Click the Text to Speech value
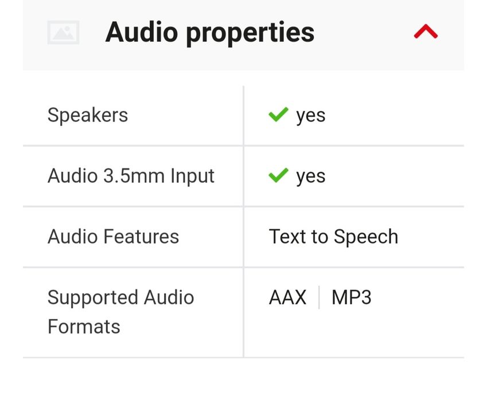The width and height of the screenshot is (487, 401). tap(333, 237)
